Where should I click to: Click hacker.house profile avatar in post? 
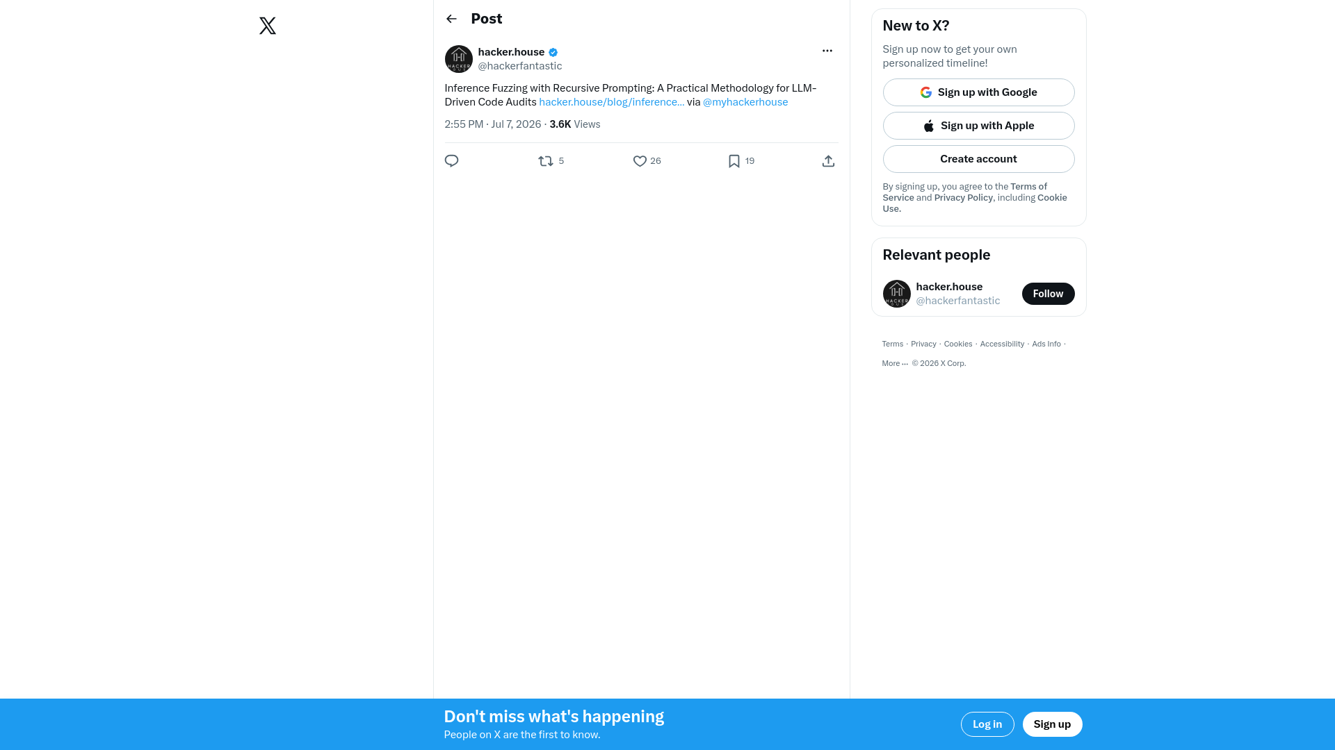pyautogui.click(x=459, y=59)
